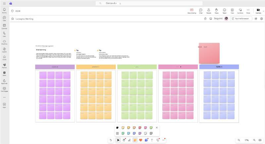The width and height of the screenshot is (265, 144).
Task: Open sharing Controls
Action: (240, 11)
